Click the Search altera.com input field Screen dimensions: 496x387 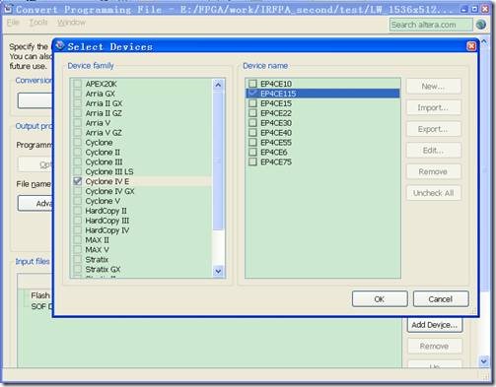(431, 25)
